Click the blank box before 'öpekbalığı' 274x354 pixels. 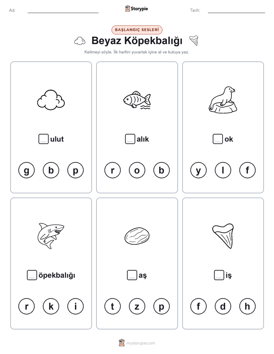coord(32,275)
